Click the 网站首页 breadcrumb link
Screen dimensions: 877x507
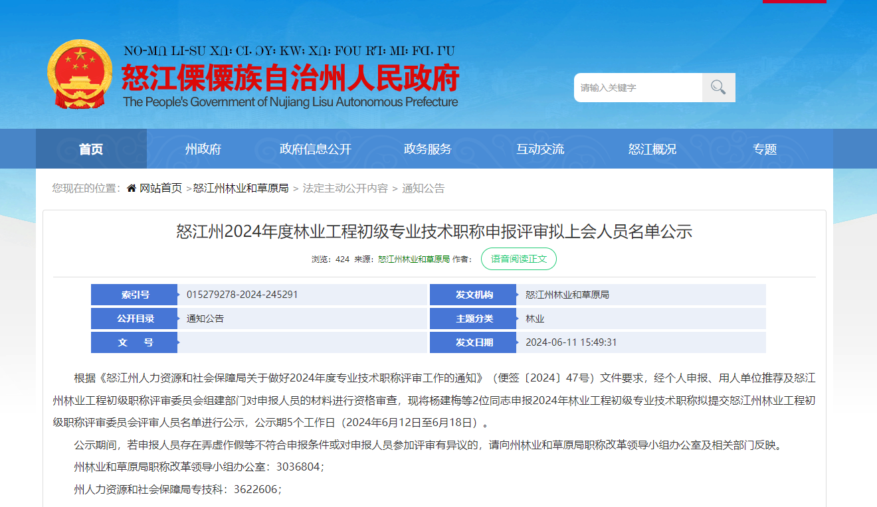pyautogui.click(x=160, y=188)
